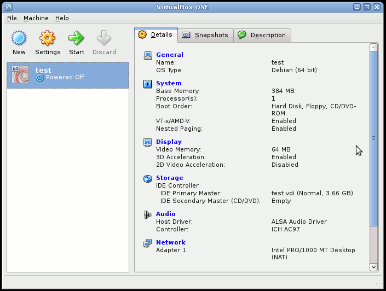Click the Powered Off state icon
Image resolution: width=386 pixels, height=291 pixels.
(39, 78)
